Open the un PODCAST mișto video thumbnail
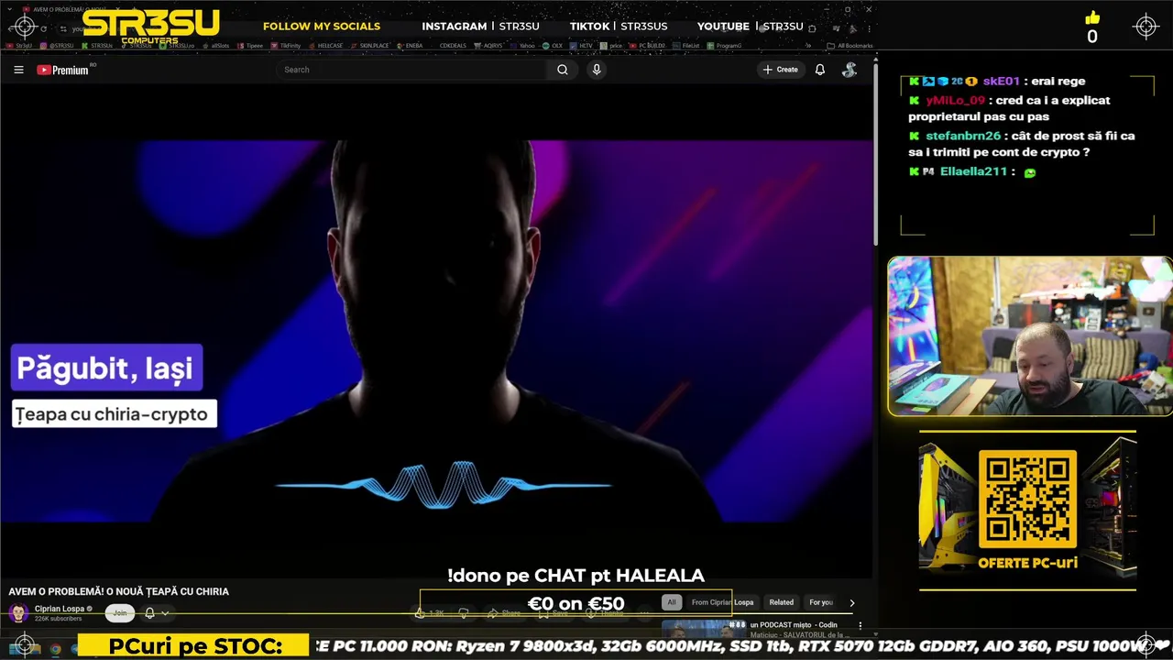Screen dimensions: 1173x660 [x=704, y=629]
